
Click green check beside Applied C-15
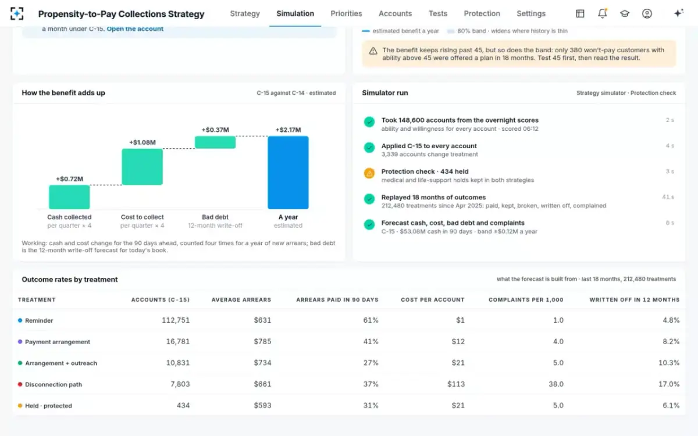[369, 148]
